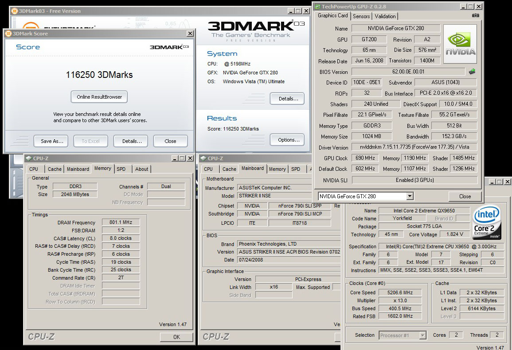Image resolution: width=512 pixels, height=350 pixels.
Task: Click the CAS# Latency value 8.0 clocks
Action: (x=121, y=238)
